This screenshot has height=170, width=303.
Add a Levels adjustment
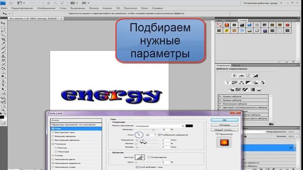pos(241,76)
